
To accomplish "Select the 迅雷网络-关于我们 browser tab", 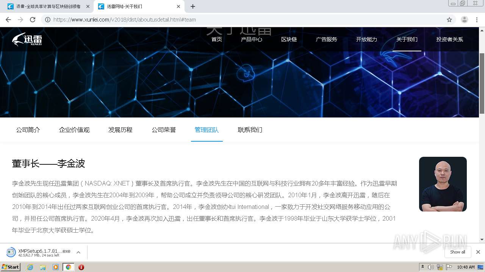I will (x=139, y=6).
